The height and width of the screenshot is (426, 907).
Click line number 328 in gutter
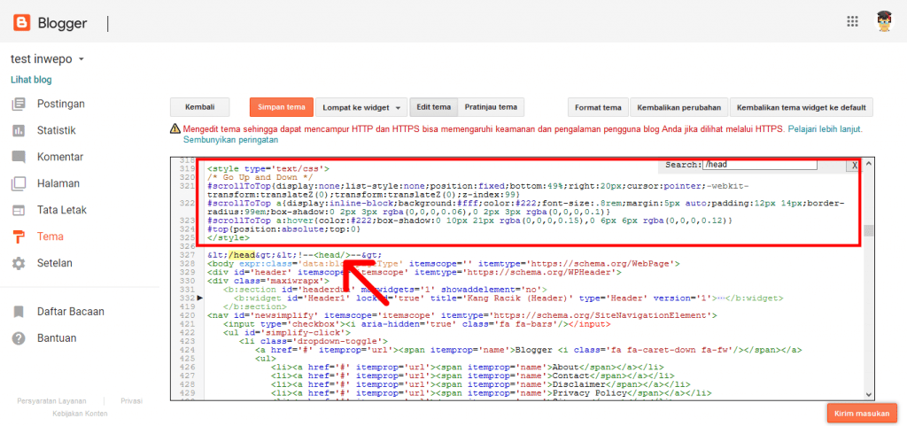(x=187, y=264)
